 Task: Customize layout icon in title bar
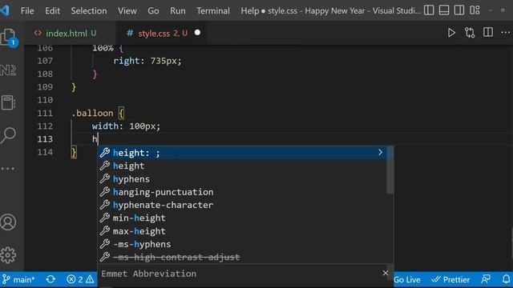pyautogui.click(x=475, y=10)
